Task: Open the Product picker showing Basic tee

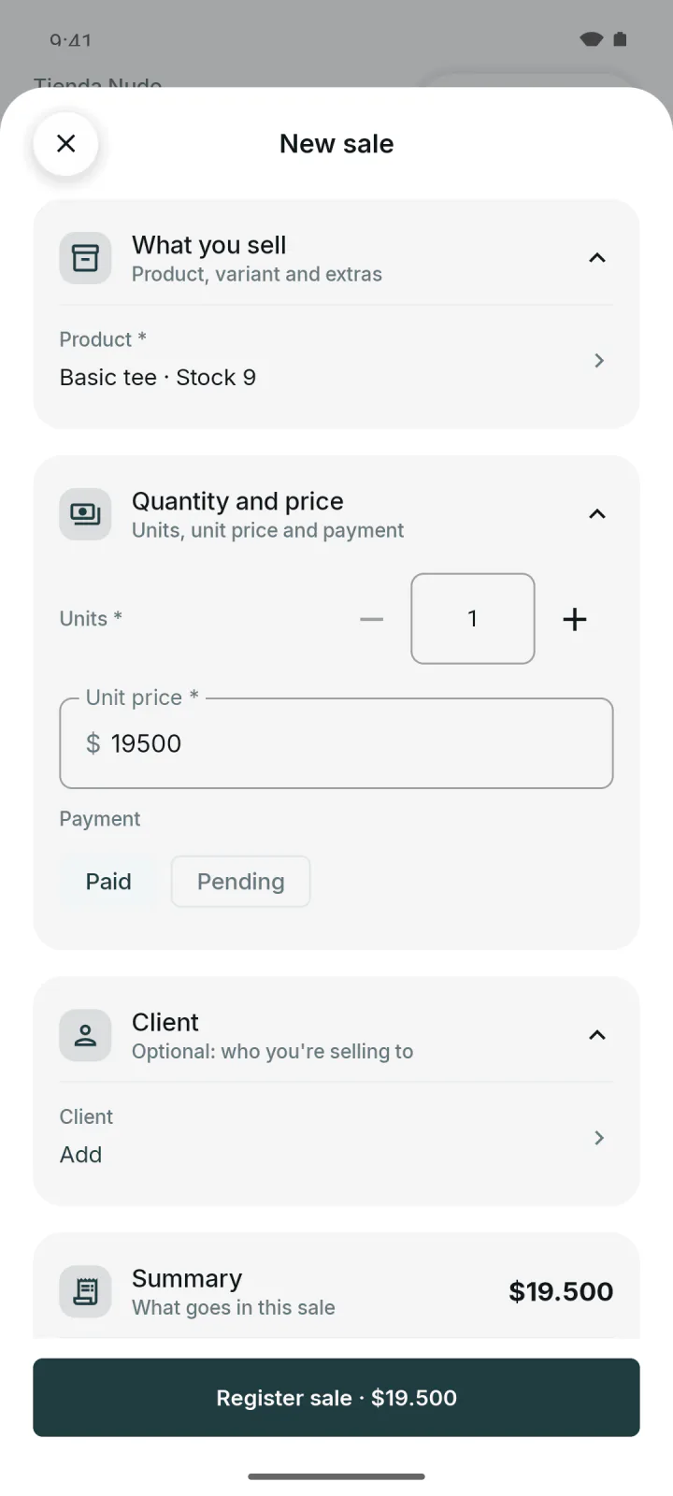Action: tap(336, 360)
